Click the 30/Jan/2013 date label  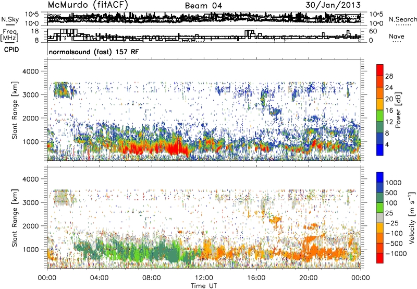click(333, 5)
